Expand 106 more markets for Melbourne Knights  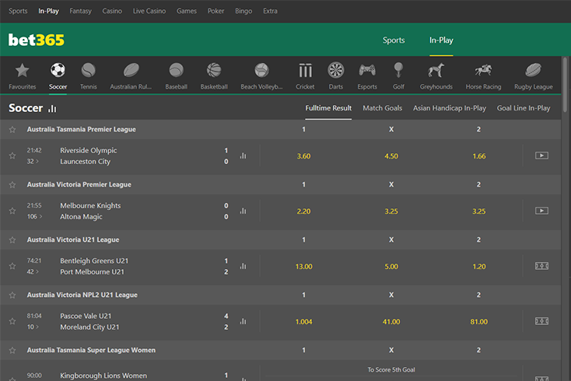click(x=34, y=216)
